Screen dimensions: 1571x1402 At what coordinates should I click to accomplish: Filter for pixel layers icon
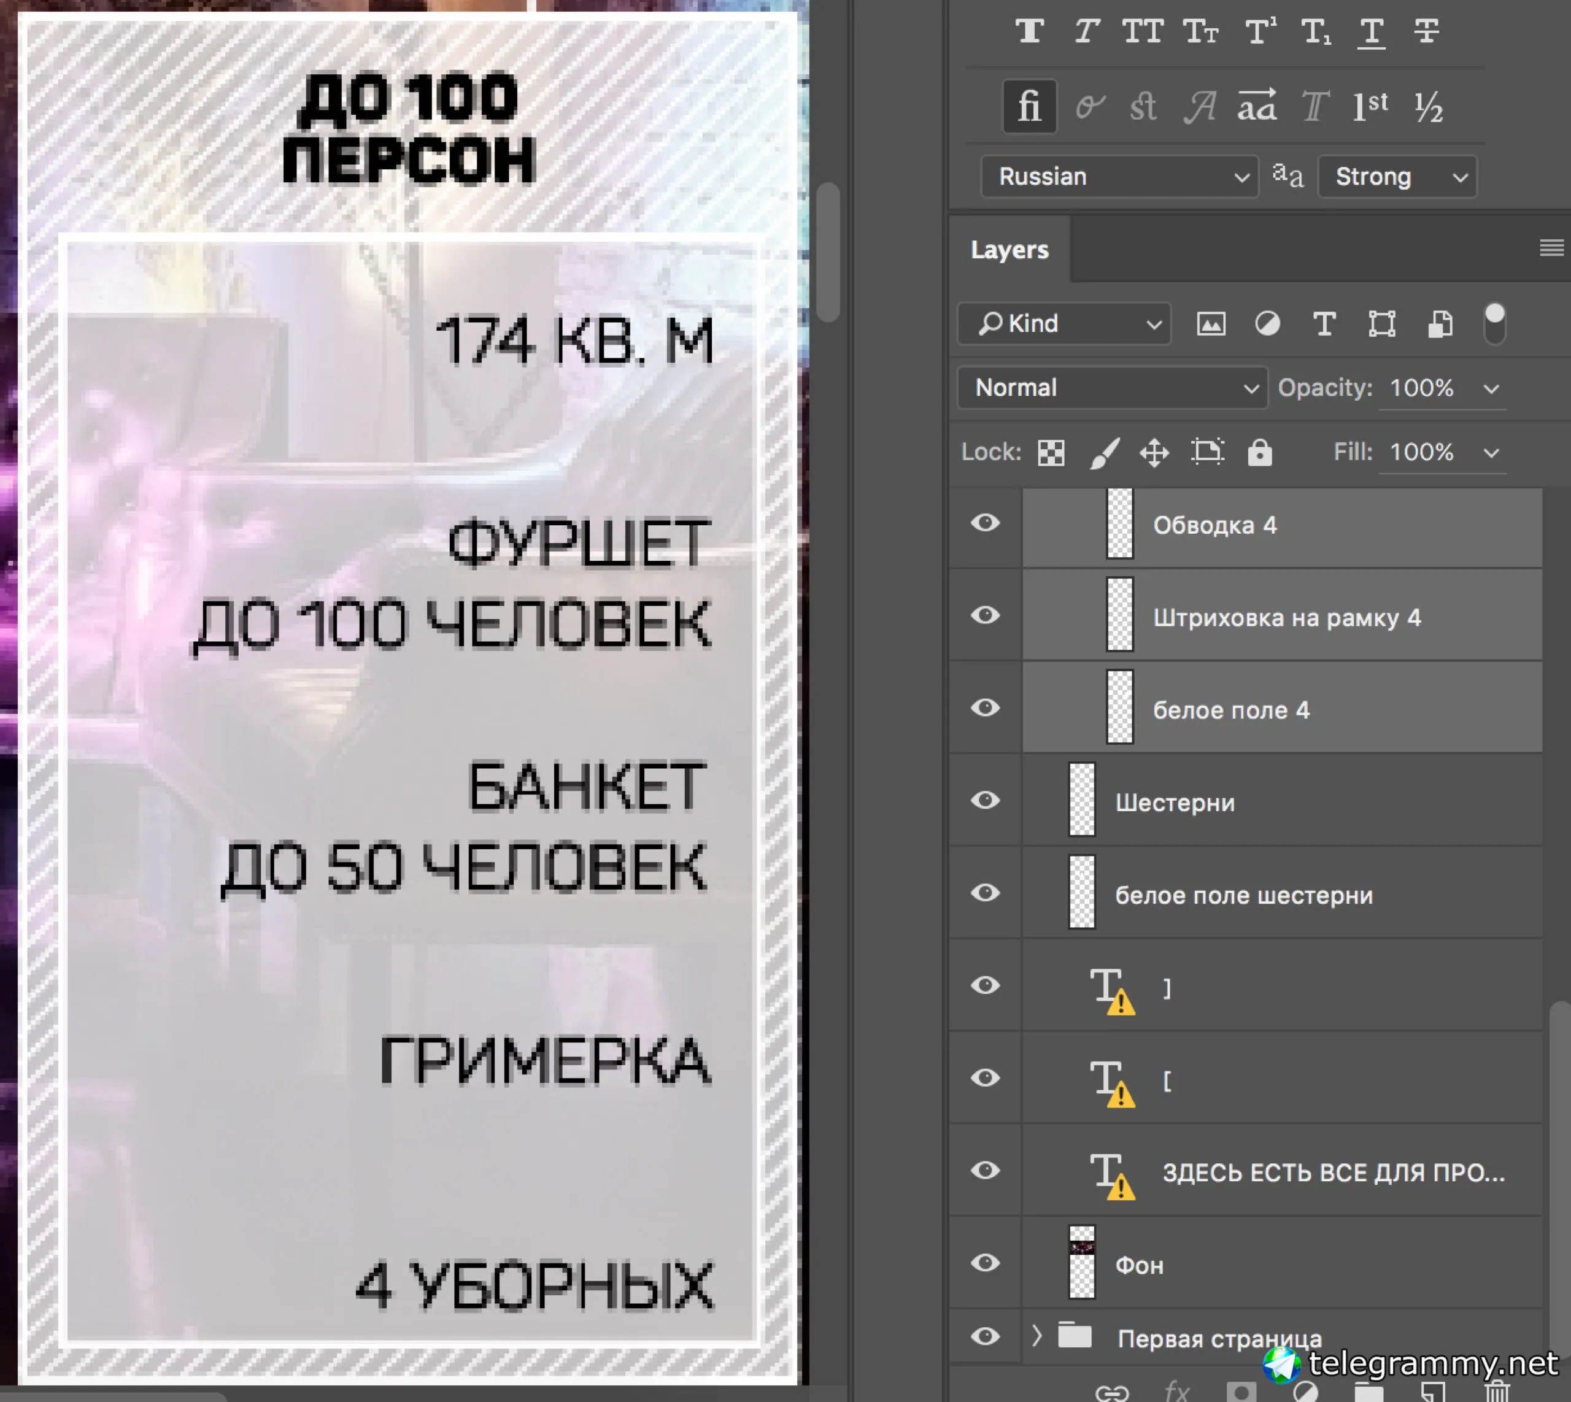click(x=1210, y=325)
